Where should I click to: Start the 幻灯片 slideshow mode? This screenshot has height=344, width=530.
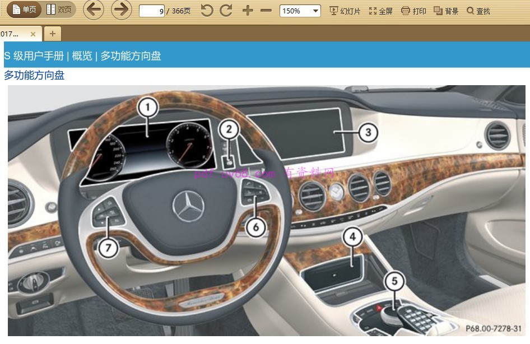pyautogui.click(x=345, y=10)
